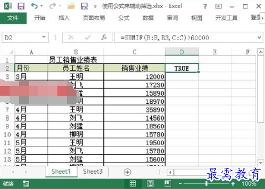Customize the Quick Access Toolbar dropdown
The image size is (265, 189).
(95, 7)
